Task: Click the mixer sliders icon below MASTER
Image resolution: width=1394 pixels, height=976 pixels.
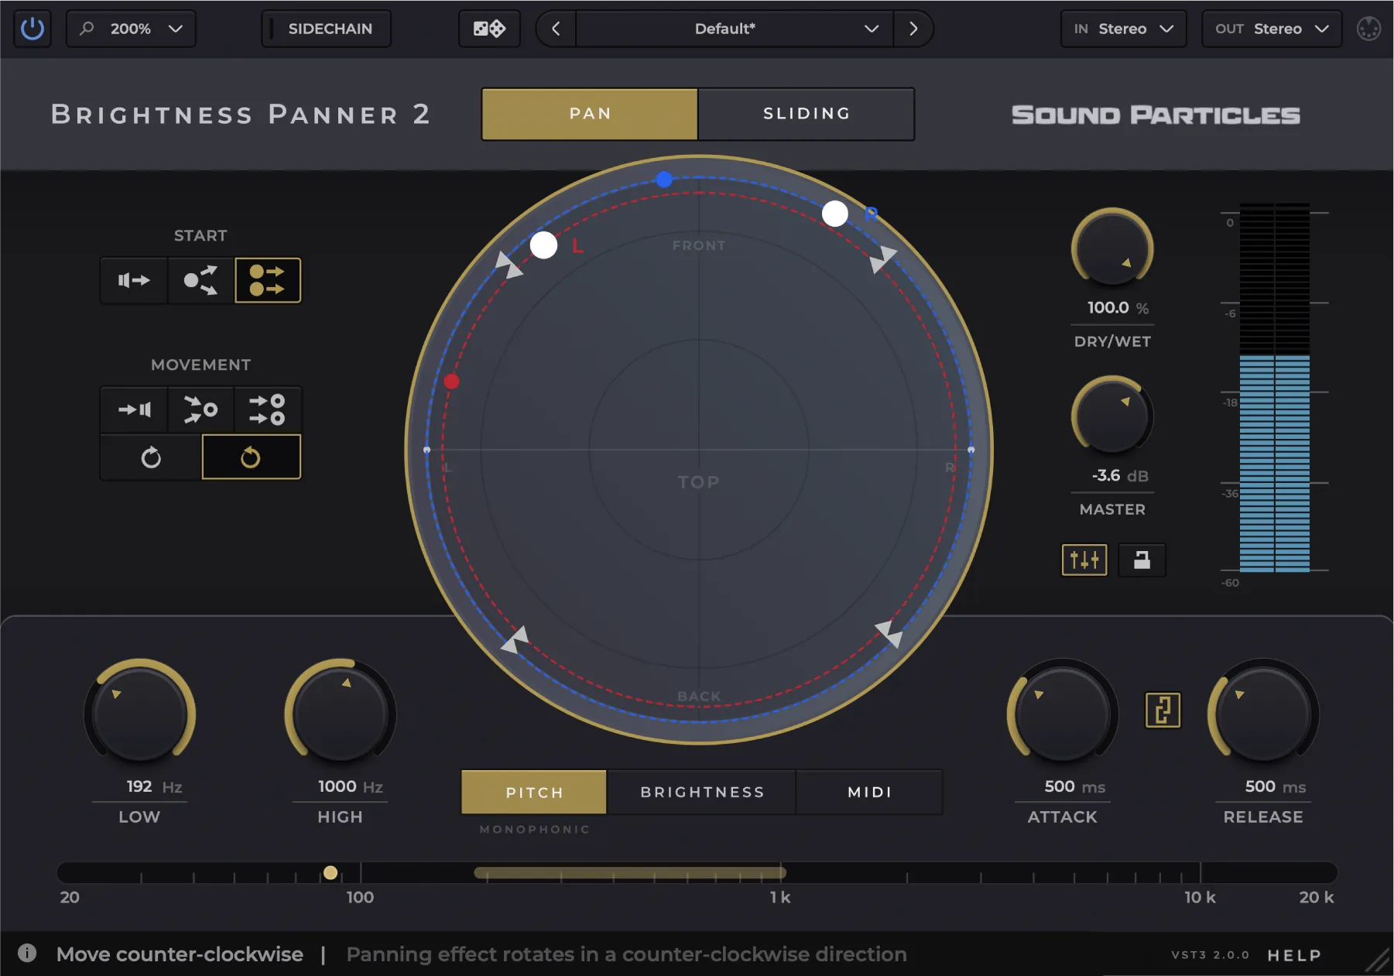Action: coord(1084,560)
